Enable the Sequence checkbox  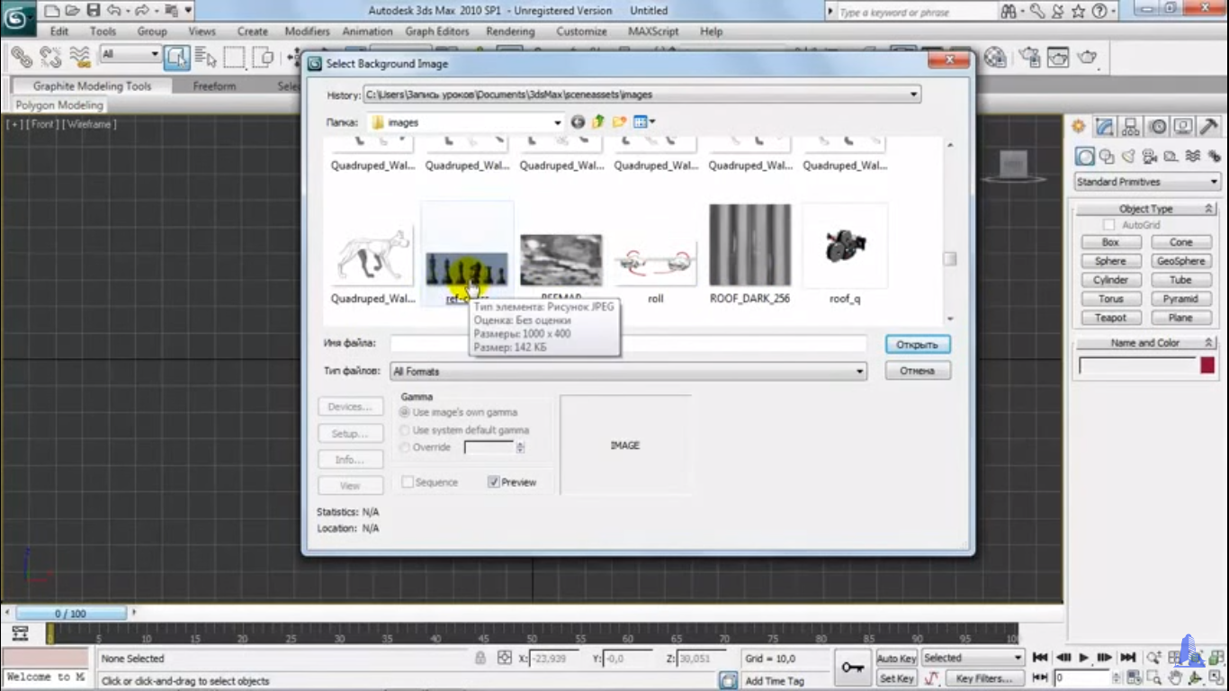(408, 482)
